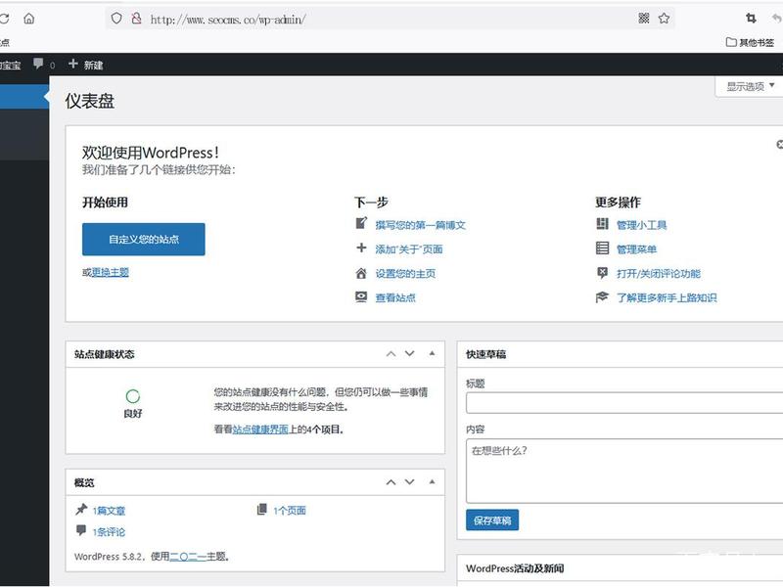Open the Other Bookmarks folder (其他书签)
783x587 pixels.
coord(750,42)
